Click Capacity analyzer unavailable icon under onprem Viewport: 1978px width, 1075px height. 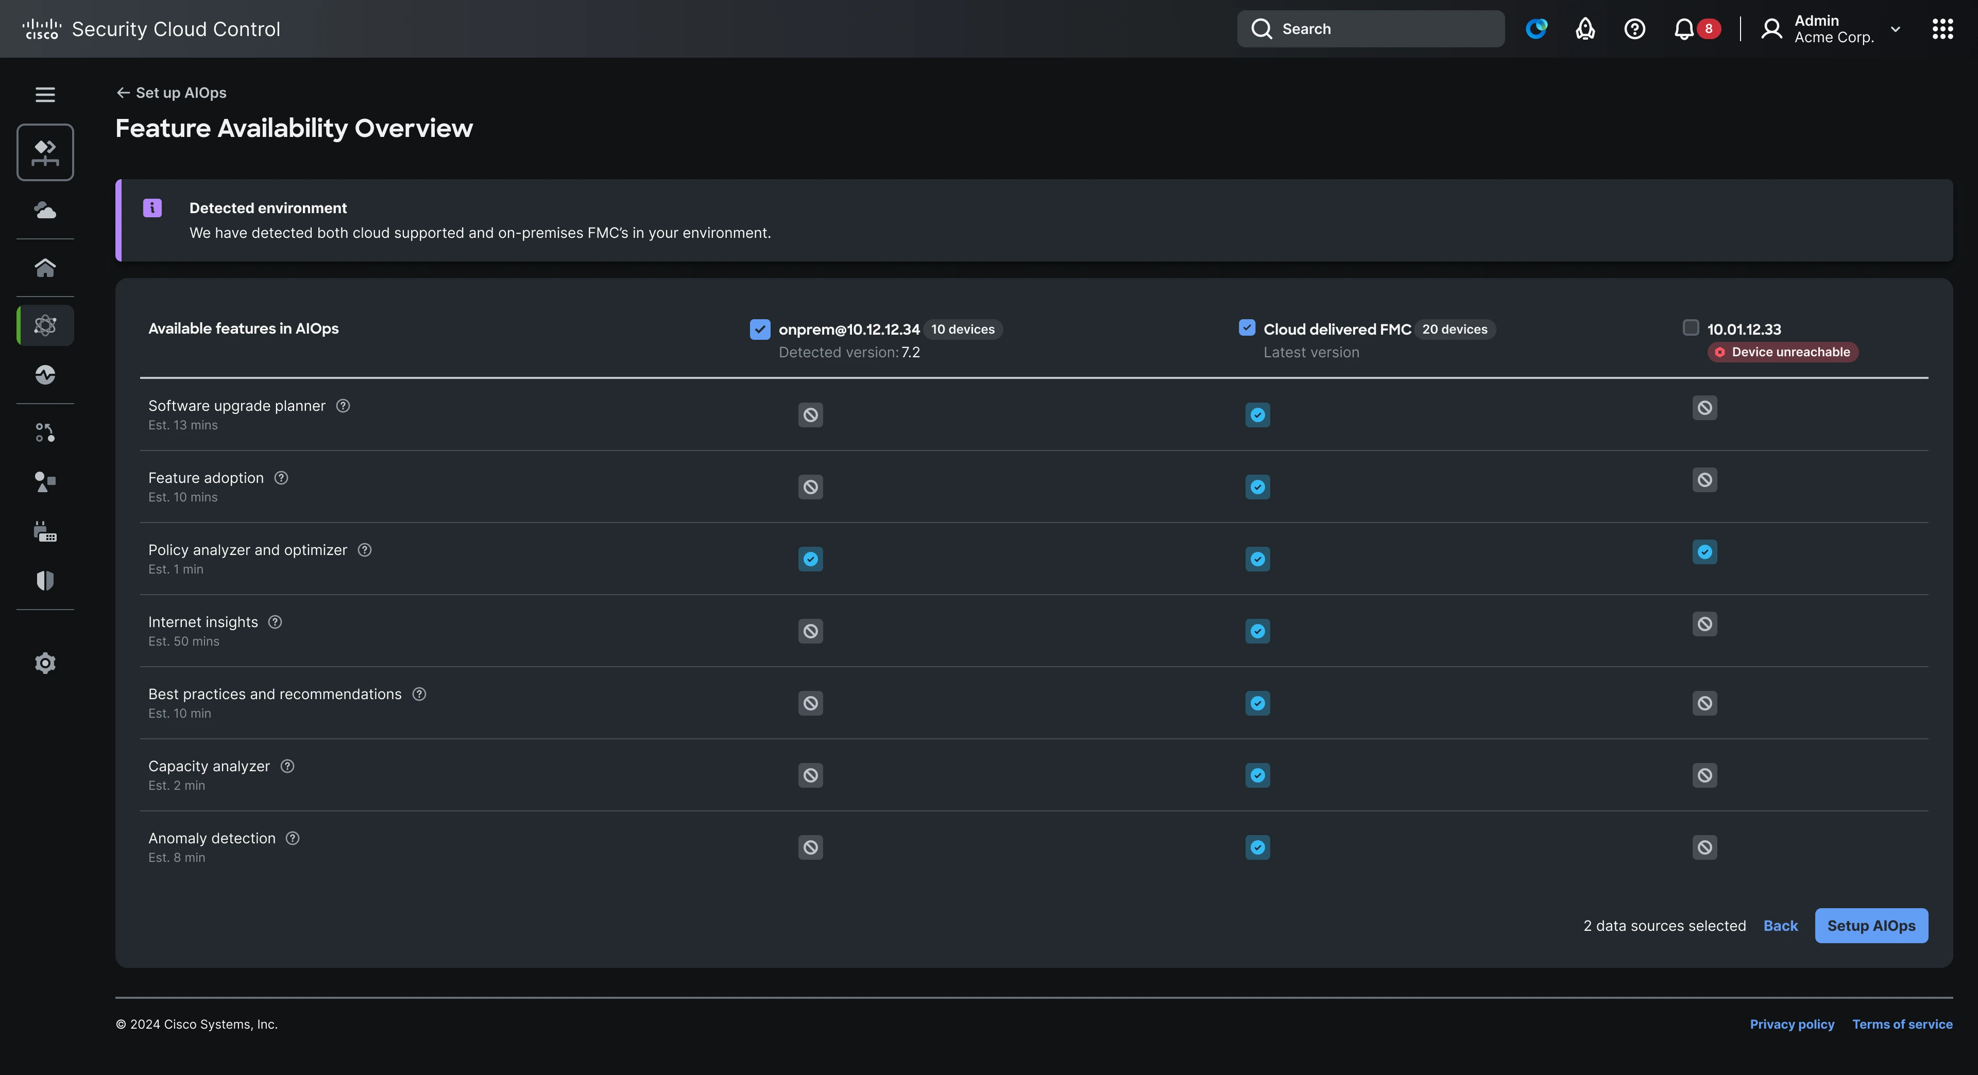(x=810, y=776)
